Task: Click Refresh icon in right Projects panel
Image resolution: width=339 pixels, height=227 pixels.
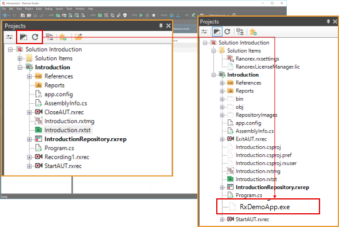Action: point(227,32)
